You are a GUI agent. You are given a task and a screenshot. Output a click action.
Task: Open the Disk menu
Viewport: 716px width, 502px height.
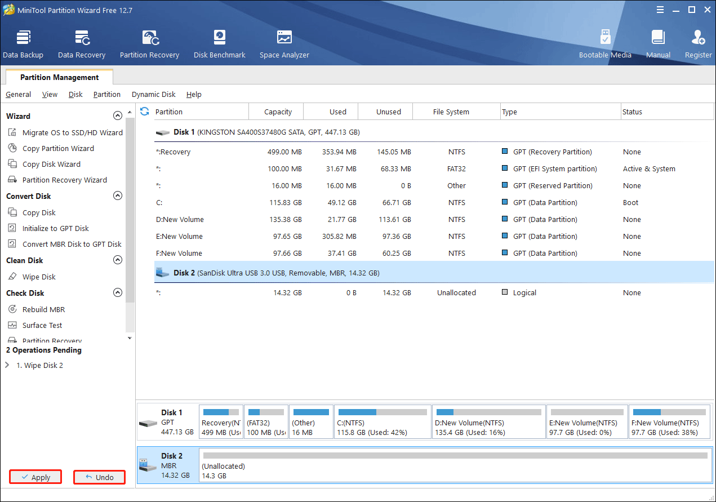[x=75, y=94]
